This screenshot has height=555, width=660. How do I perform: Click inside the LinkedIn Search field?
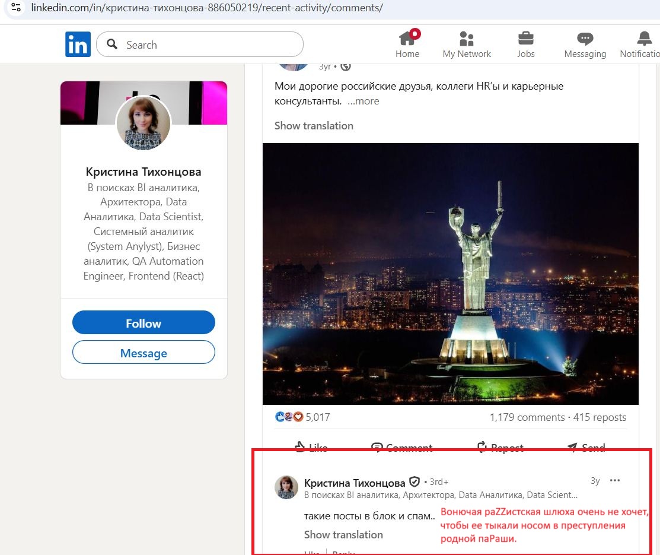(x=208, y=45)
